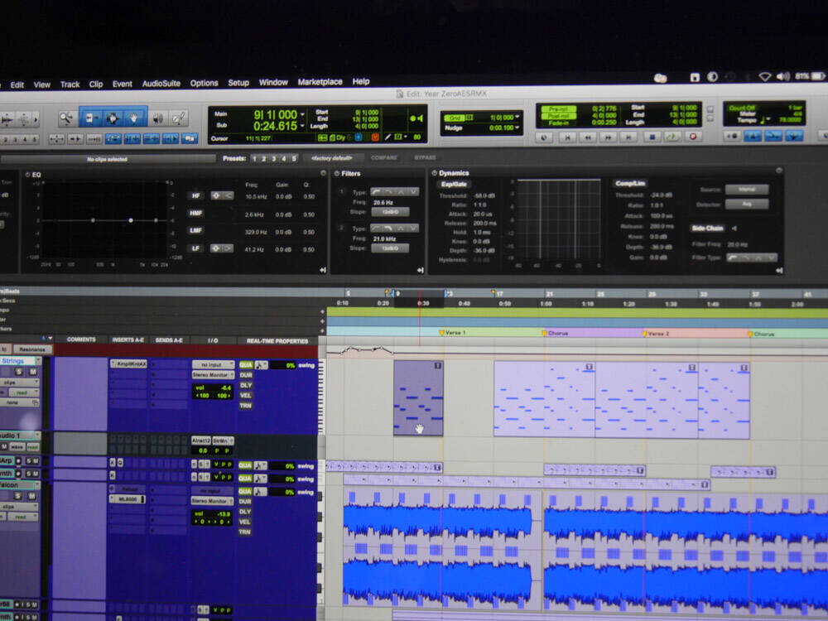This screenshot has height=621, width=828.
Task: Click the HF band button in EQ
Action: pyautogui.click(x=195, y=196)
